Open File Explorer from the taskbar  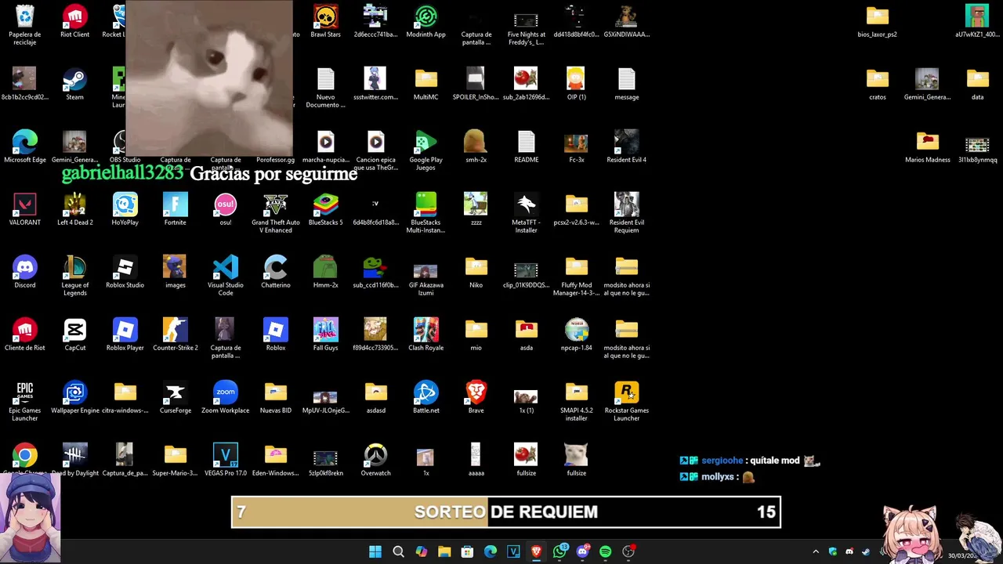[x=444, y=551]
